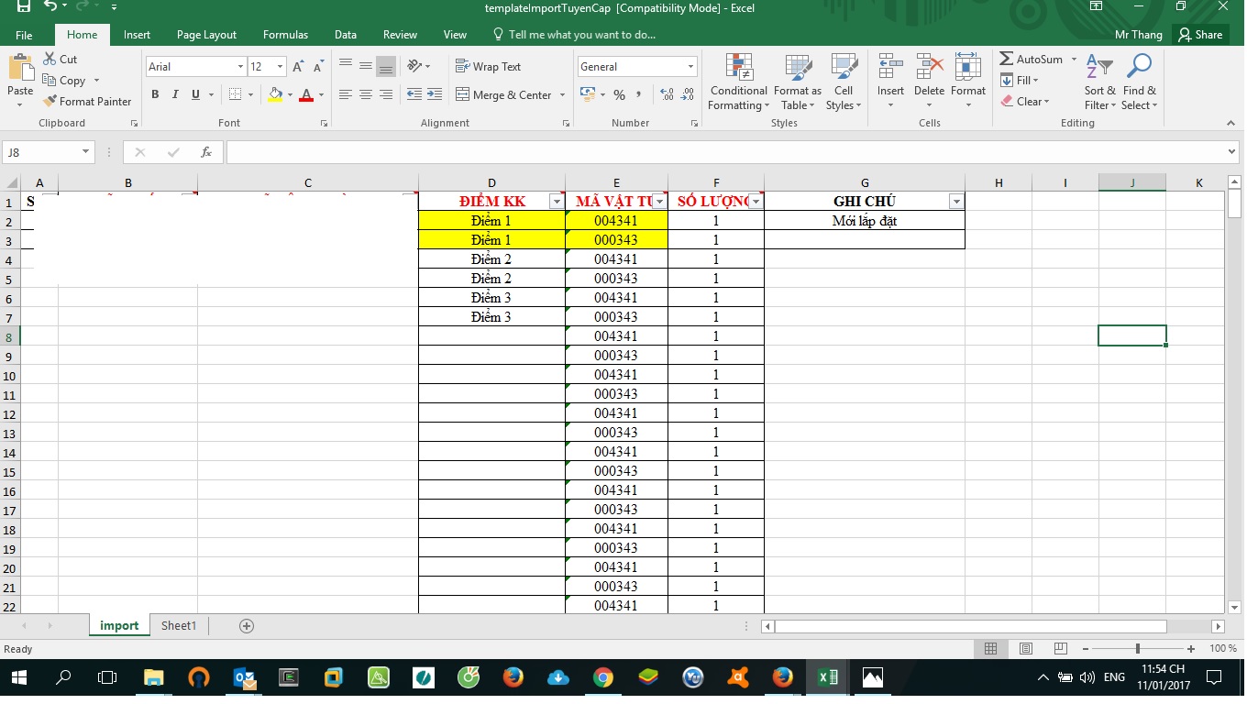
Task: Expand the ĐIỂM KK column filter dropdown
Action: [x=556, y=202]
